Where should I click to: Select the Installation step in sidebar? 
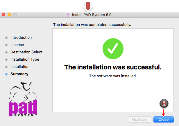pos(20,67)
